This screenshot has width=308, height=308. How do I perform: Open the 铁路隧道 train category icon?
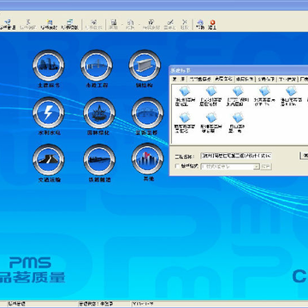[x=99, y=160]
